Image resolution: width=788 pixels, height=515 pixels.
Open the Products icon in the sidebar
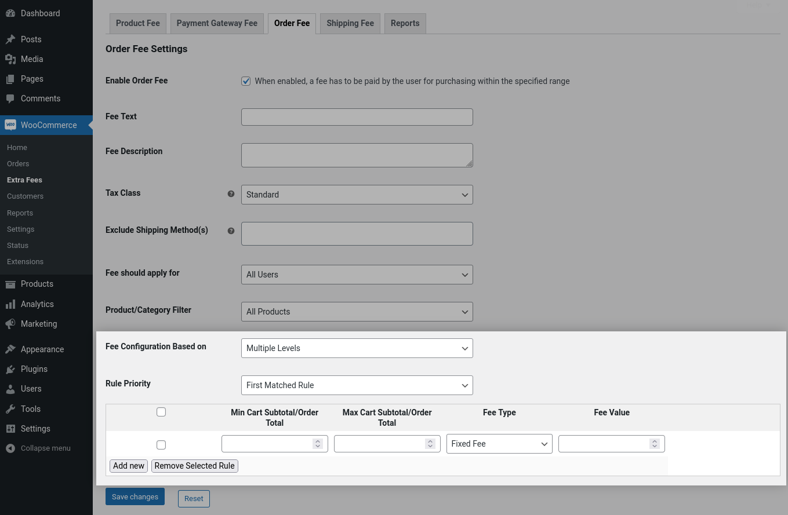pyautogui.click(x=13, y=284)
